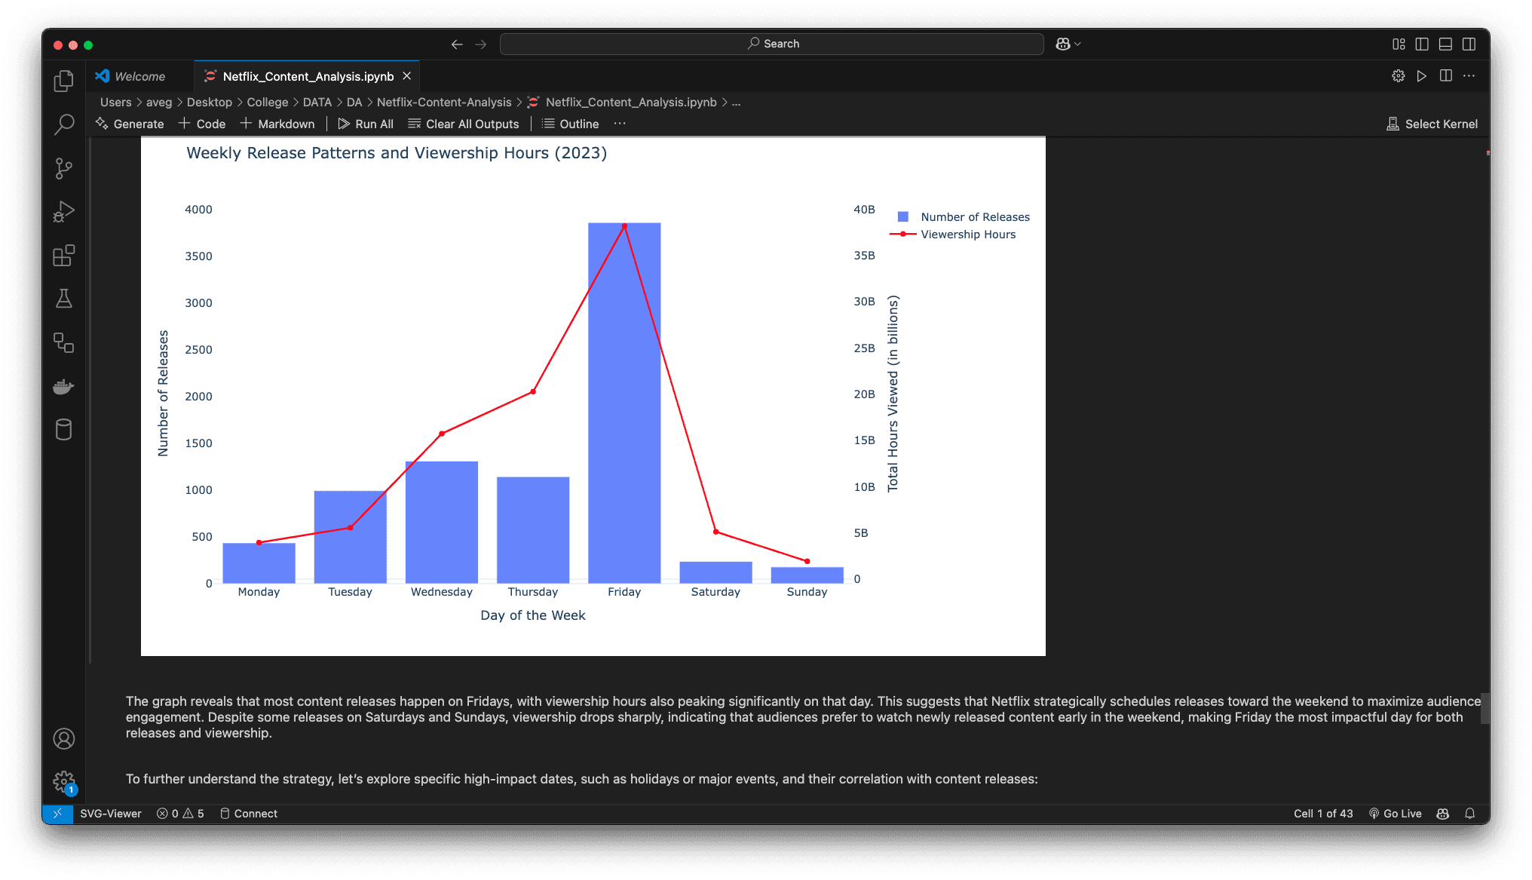Open the Search view in the activity bar

(64, 124)
